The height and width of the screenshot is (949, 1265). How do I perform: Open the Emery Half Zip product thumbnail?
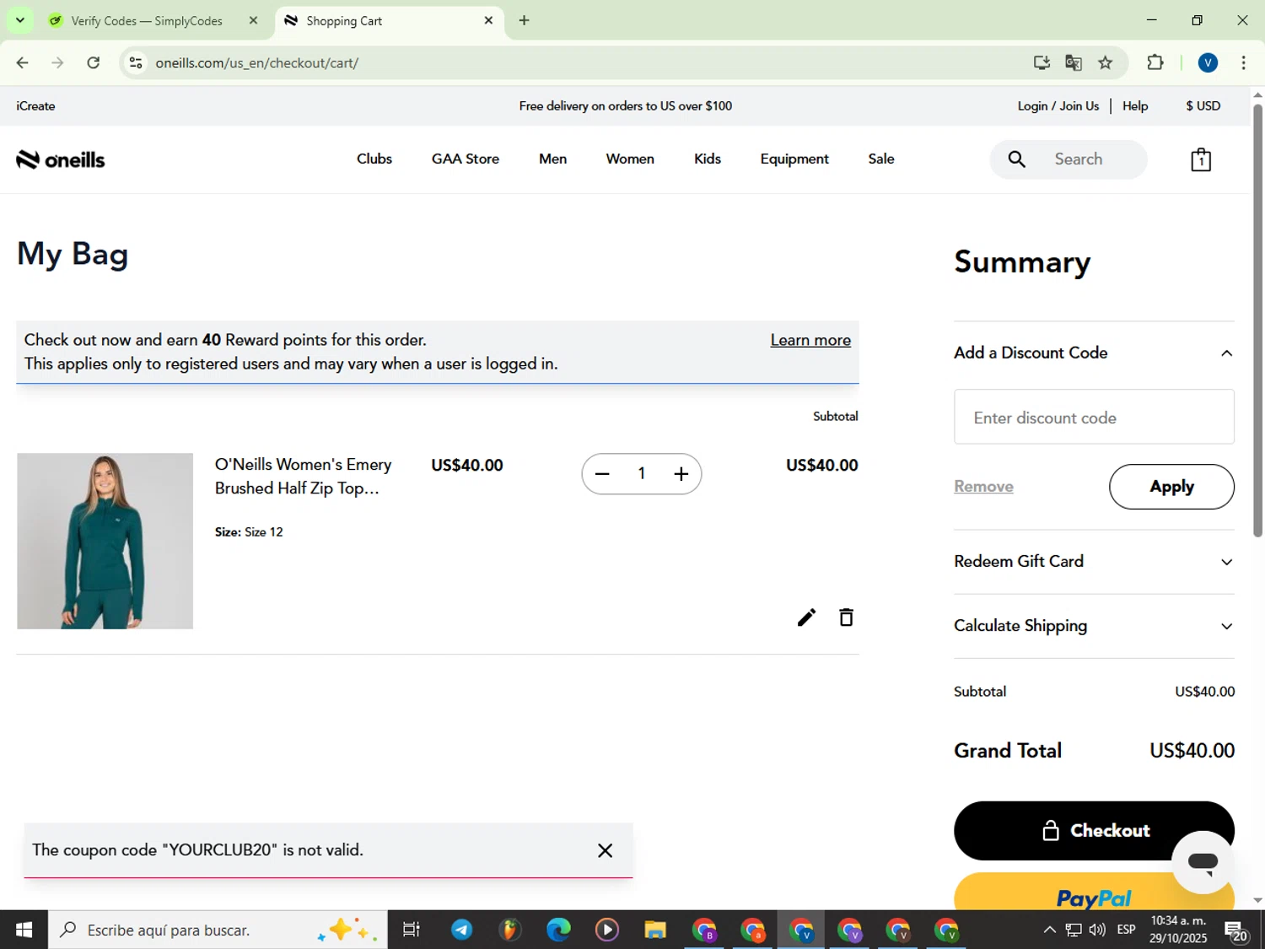click(105, 541)
